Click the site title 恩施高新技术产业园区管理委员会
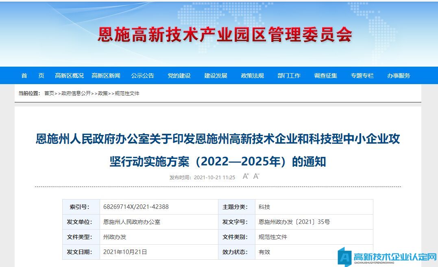 tap(224, 35)
